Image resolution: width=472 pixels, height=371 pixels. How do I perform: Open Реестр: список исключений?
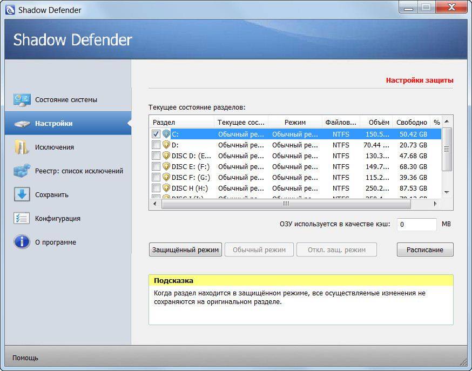pyautogui.click(x=68, y=171)
